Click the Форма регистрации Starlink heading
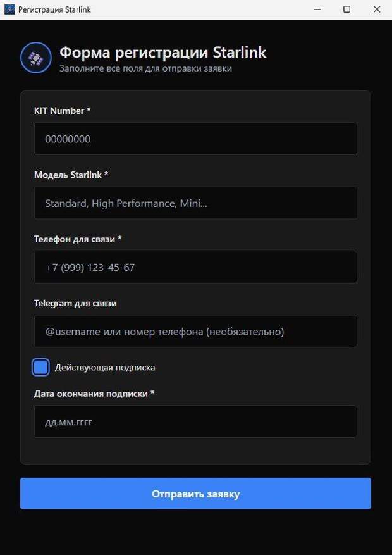 click(x=162, y=53)
